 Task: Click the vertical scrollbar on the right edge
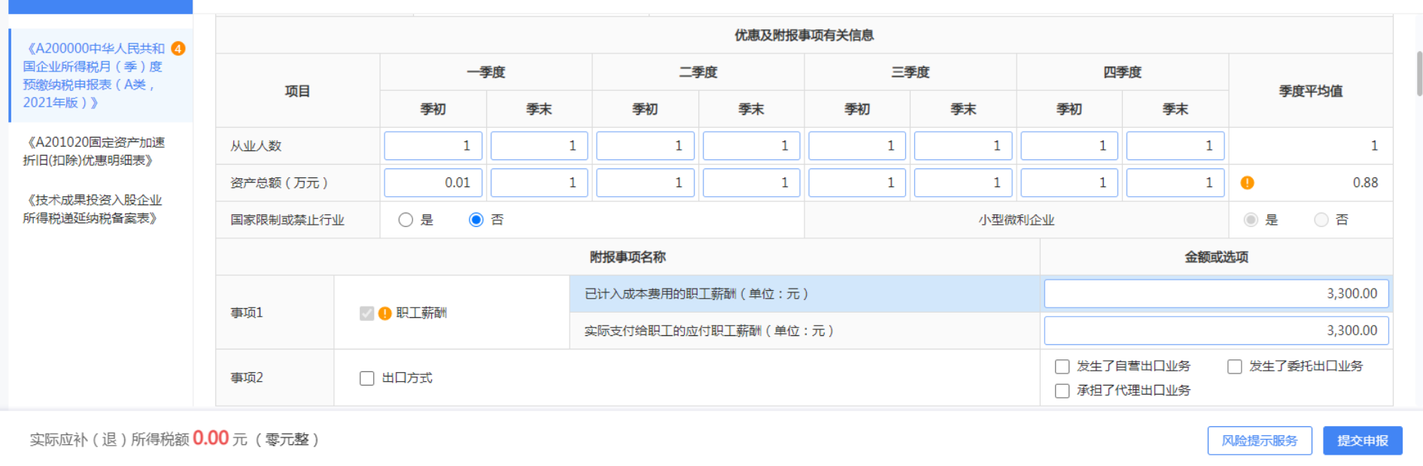(1418, 74)
